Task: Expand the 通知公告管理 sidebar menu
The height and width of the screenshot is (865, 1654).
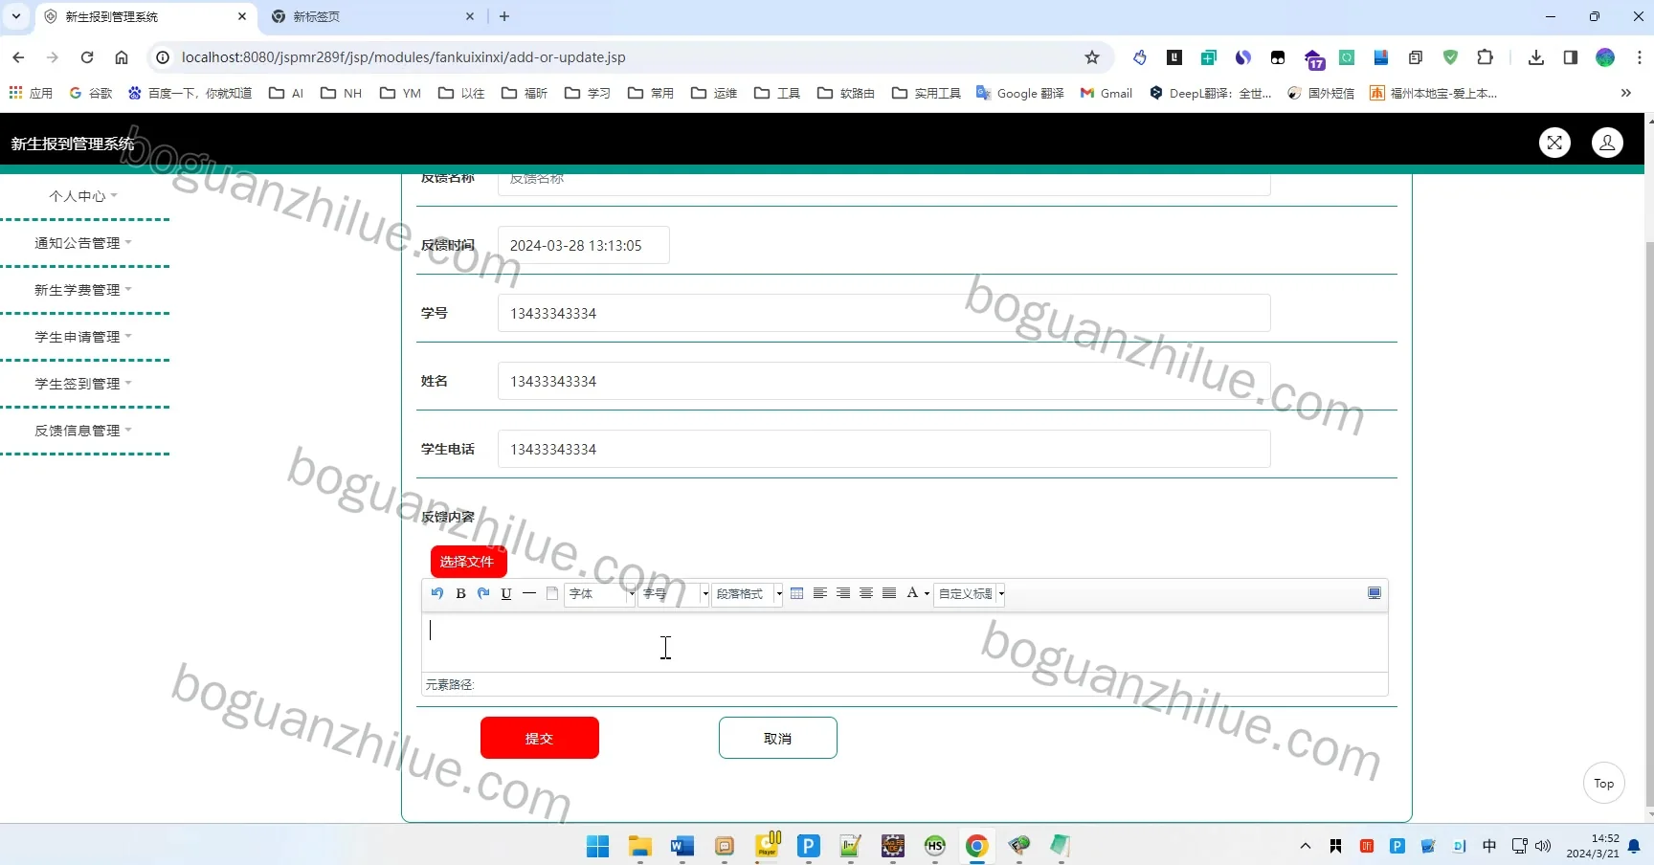Action: tap(83, 243)
